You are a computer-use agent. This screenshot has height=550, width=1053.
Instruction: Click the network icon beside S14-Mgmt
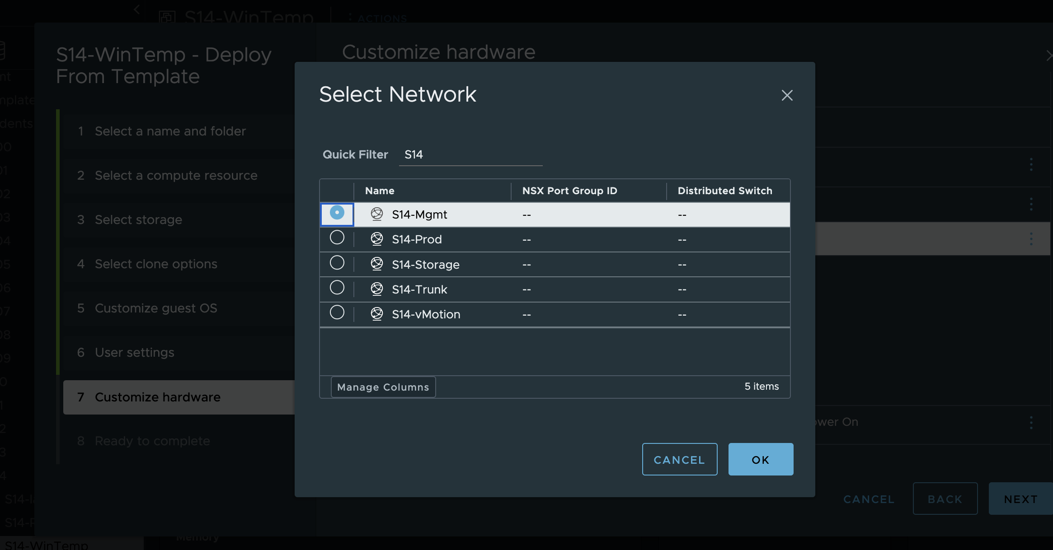(376, 214)
